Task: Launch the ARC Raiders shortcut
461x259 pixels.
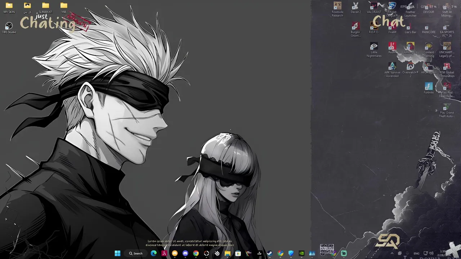Action: (x=429, y=68)
